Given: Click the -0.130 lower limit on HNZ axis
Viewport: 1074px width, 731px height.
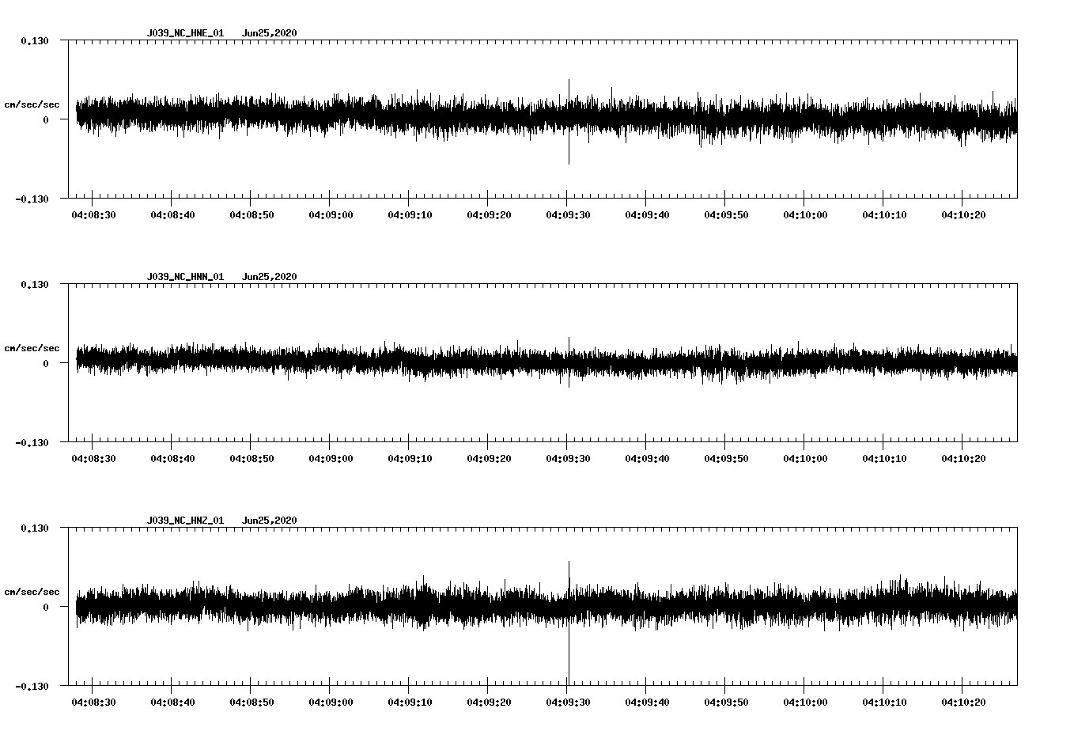Looking at the screenshot, I should point(32,686).
